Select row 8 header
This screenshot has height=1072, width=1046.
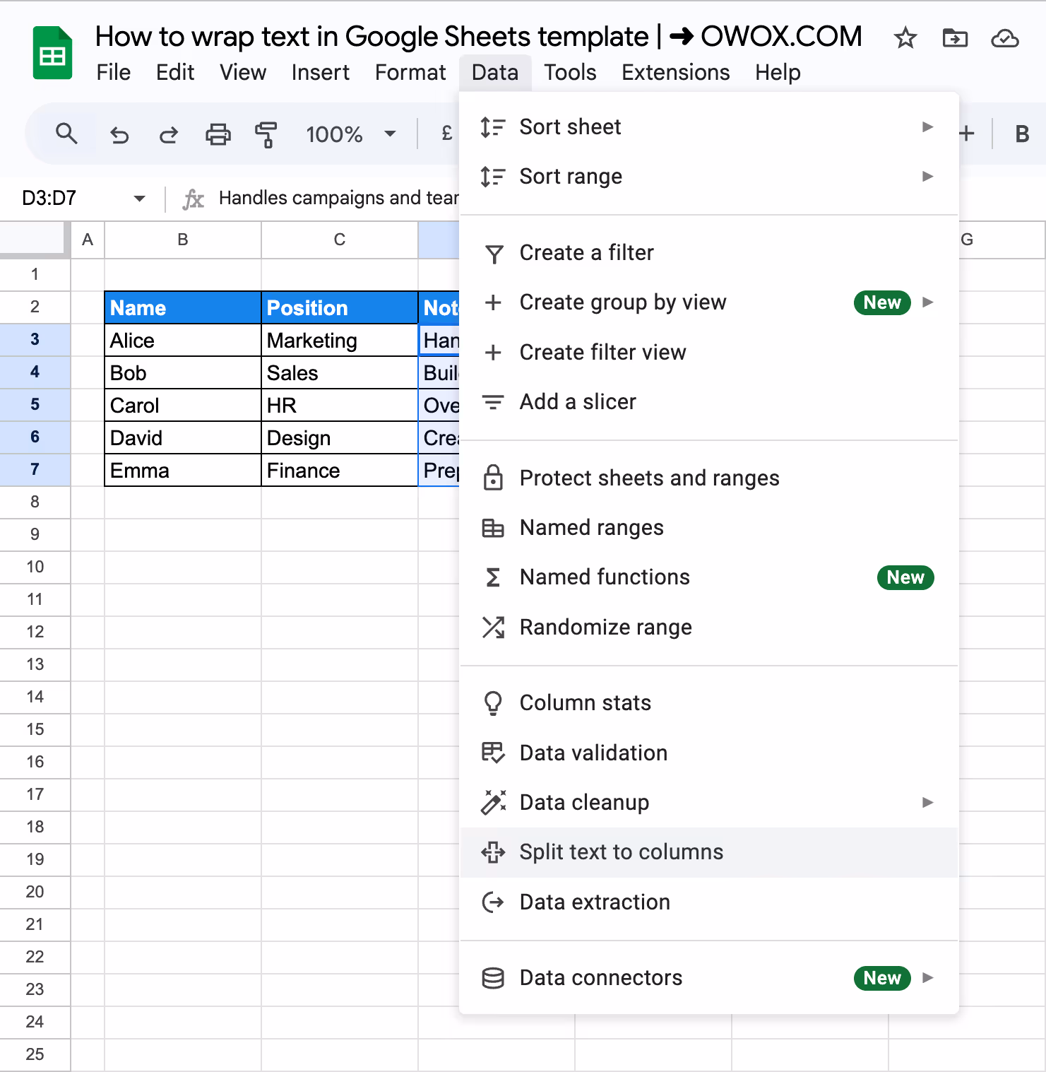(x=35, y=502)
